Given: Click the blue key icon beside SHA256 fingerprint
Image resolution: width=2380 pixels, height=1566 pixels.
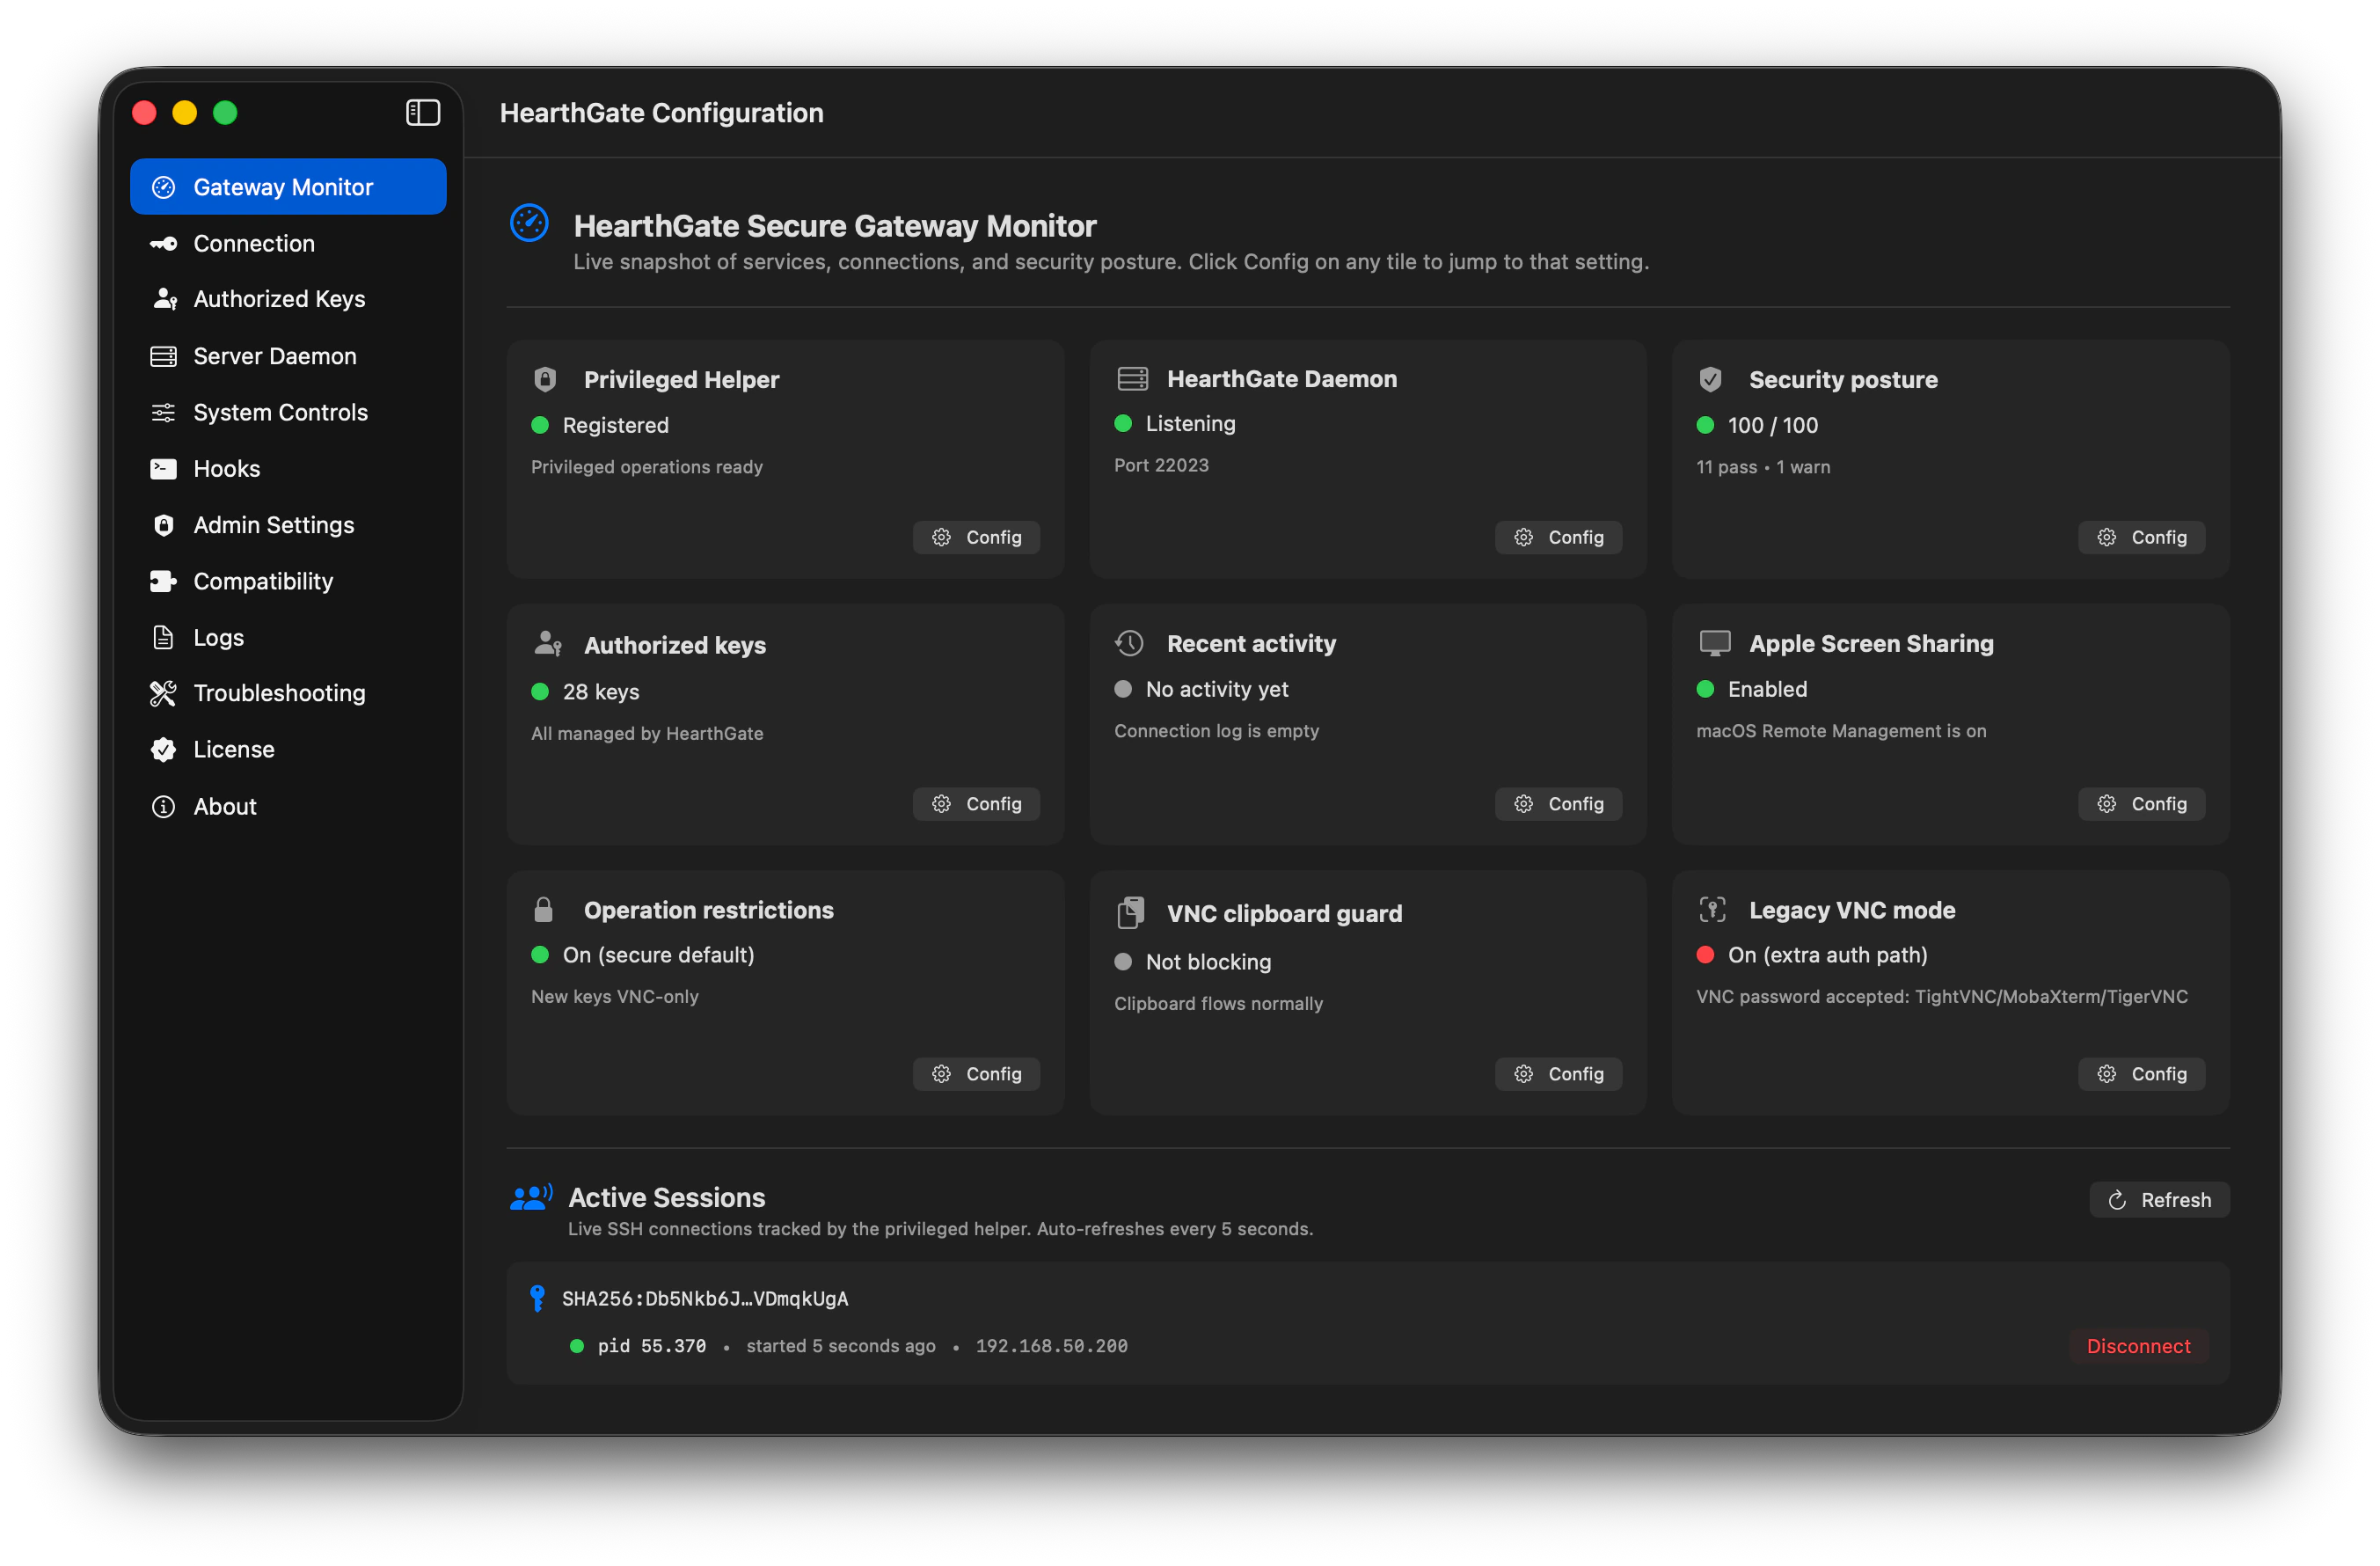Looking at the screenshot, I should (x=537, y=1298).
